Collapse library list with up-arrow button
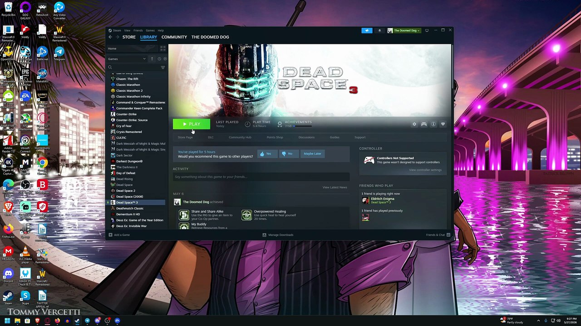This screenshot has height=326, width=581. pyautogui.click(x=152, y=59)
